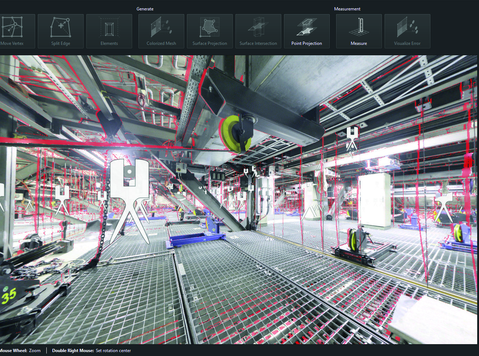Click the Set rotation center hint

(x=91, y=351)
